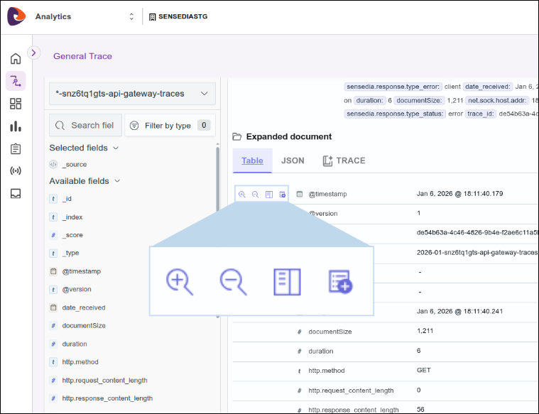Toggle column in table icon for @timestamp
Viewport: 539px width, 414px height.
(x=268, y=194)
